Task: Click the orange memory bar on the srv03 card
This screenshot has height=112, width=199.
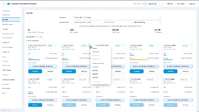Action: click(139, 60)
